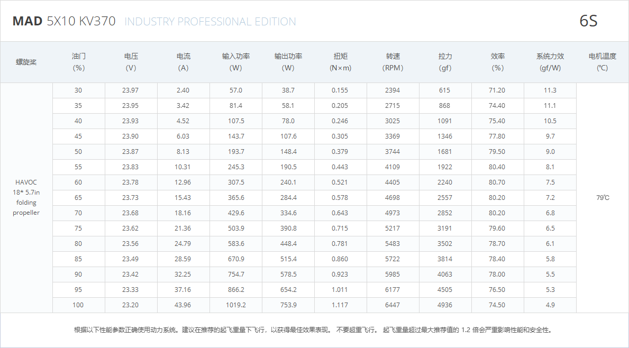Viewport: 629px width, 348px height.
Task: Click the 油门 (%) column header
Action: (79, 62)
